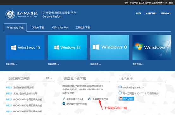Open 系统U盘启动盘制作向导 article

[25, 94]
